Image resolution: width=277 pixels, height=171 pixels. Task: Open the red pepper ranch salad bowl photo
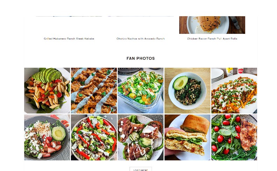tap(94, 137)
